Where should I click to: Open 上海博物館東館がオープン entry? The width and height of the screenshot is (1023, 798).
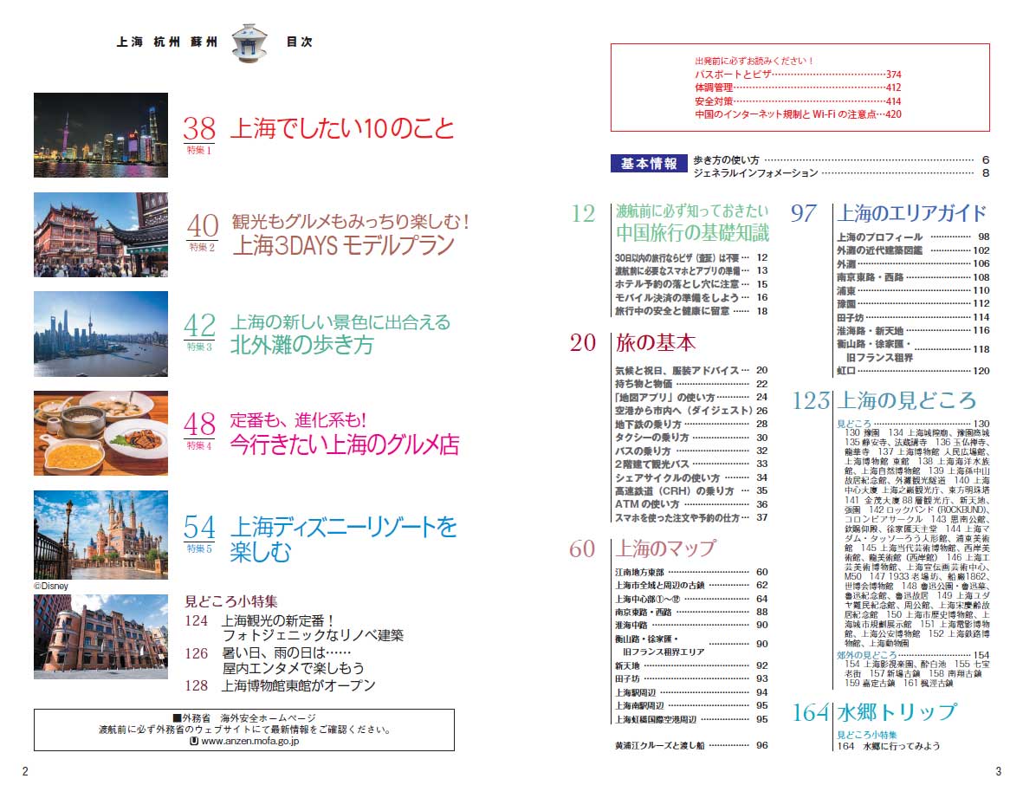coord(299,685)
